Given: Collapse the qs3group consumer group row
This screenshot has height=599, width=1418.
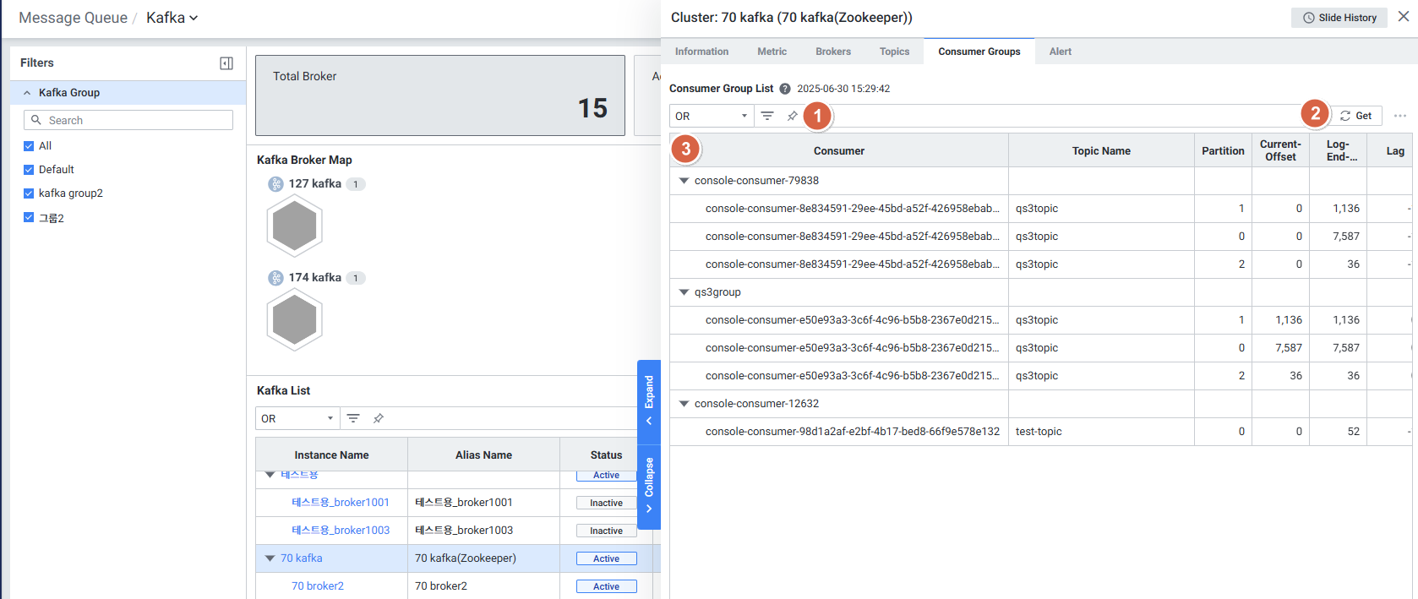Looking at the screenshot, I should pyautogui.click(x=684, y=292).
